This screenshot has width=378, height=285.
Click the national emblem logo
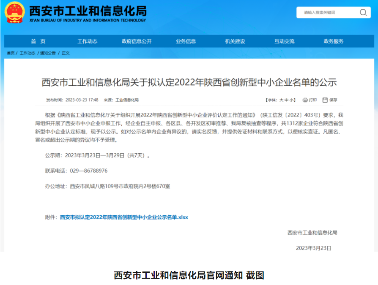pos(15,13)
